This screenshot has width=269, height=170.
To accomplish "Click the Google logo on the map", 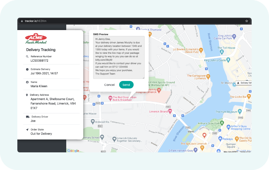I will [x=73, y=151].
